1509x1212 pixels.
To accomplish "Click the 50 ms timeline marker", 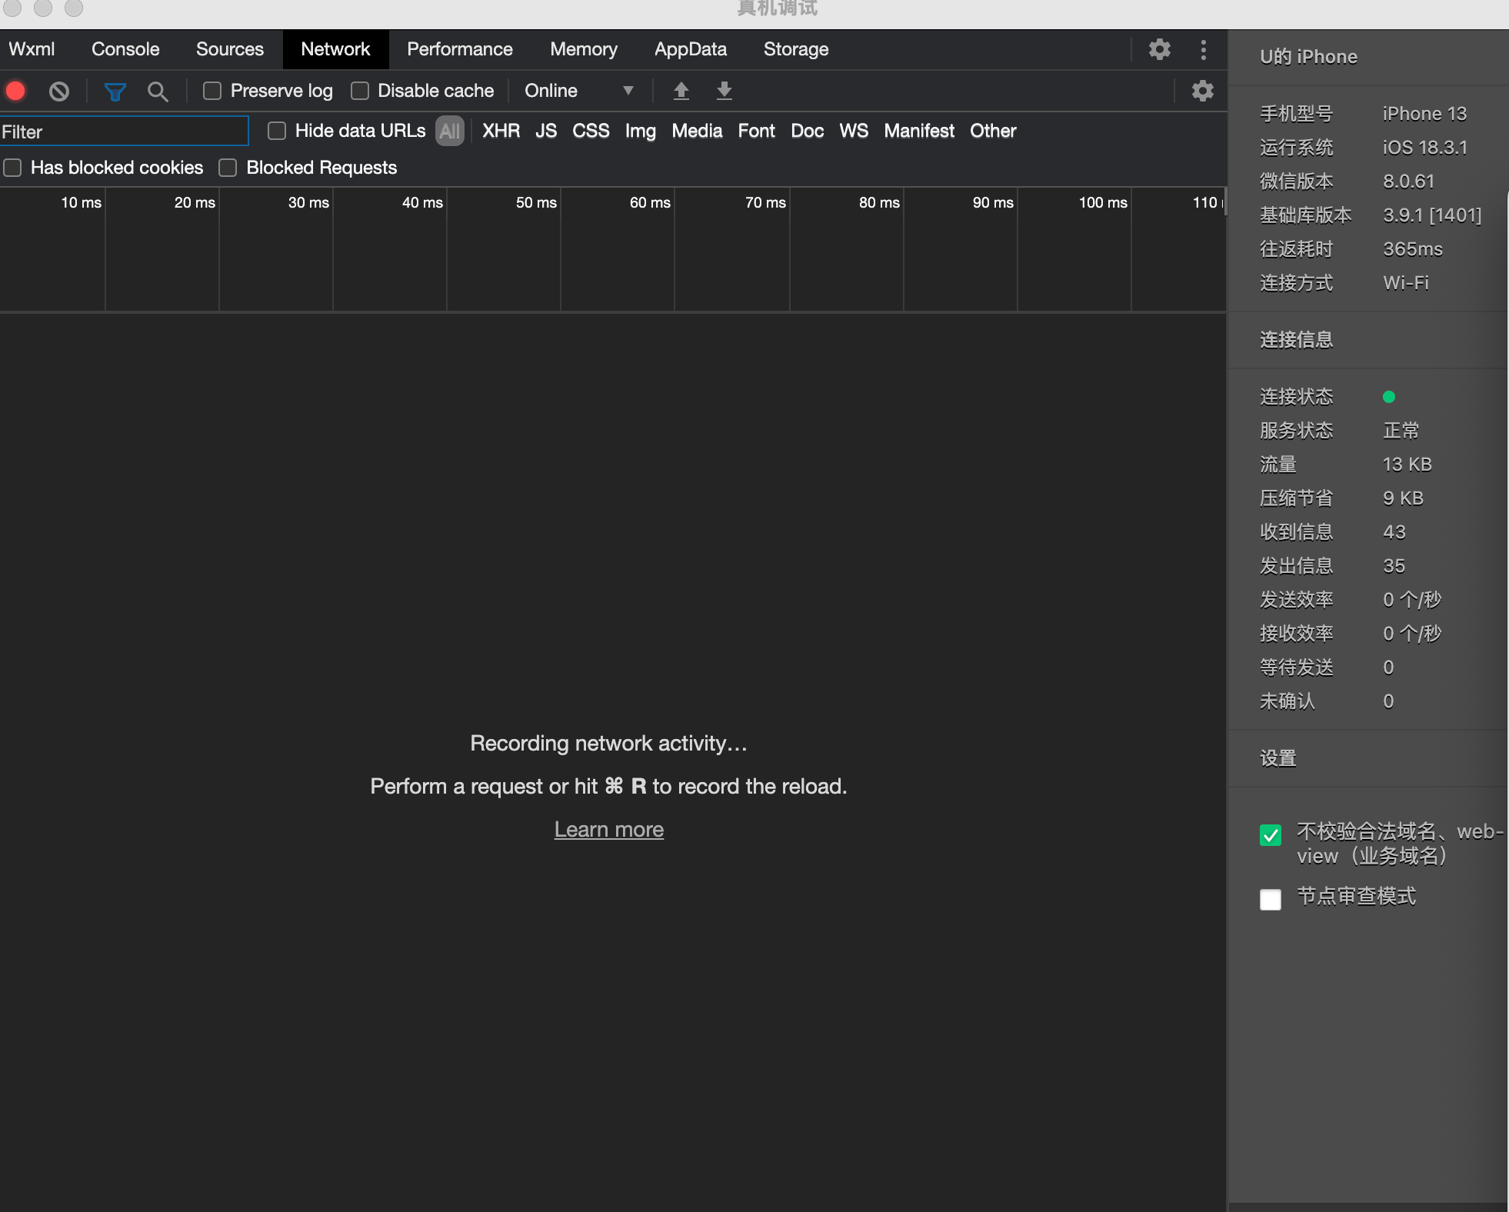I will coord(535,202).
